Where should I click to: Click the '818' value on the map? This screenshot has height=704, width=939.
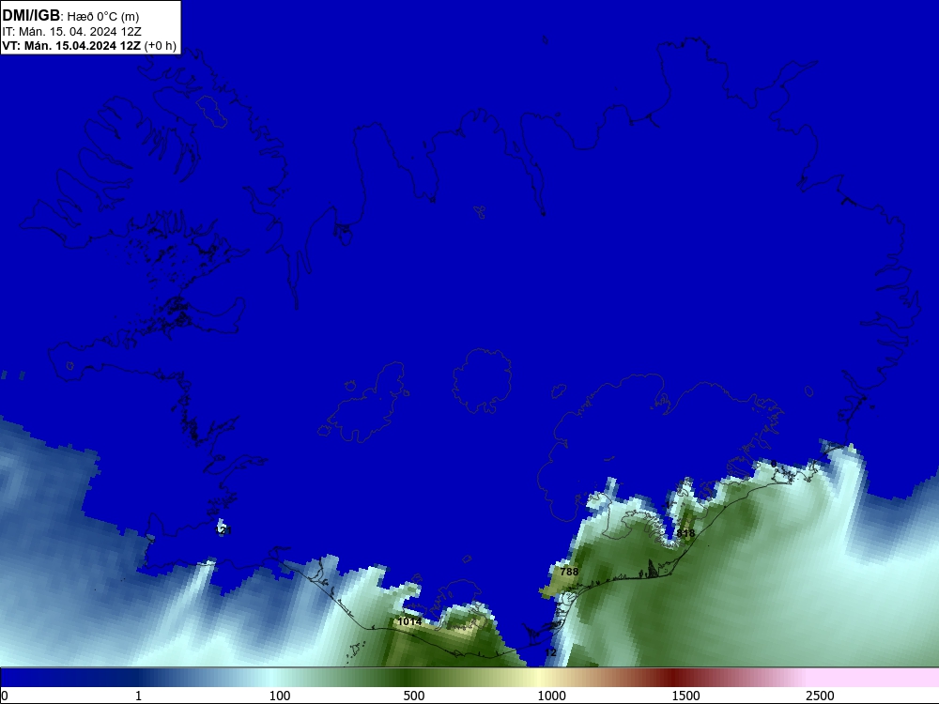coord(685,533)
